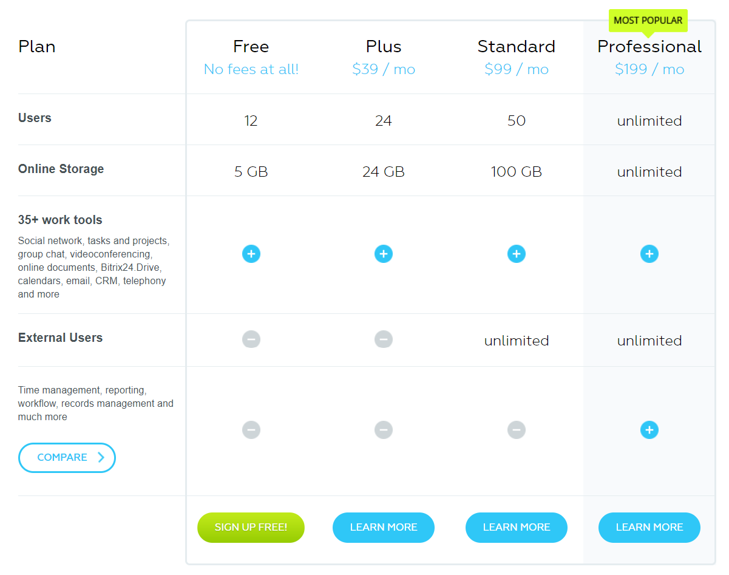Open the MOST POPULAR badge details
This screenshot has width=729, height=575.
(648, 20)
